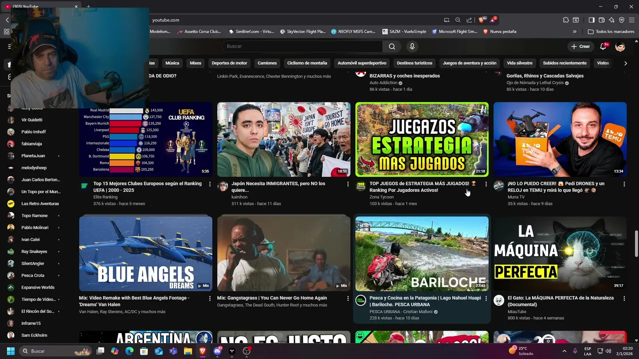This screenshot has height=359, width=639.
Task: Open Brave Shields lion icon in address bar
Action: click(x=481, y=20)
